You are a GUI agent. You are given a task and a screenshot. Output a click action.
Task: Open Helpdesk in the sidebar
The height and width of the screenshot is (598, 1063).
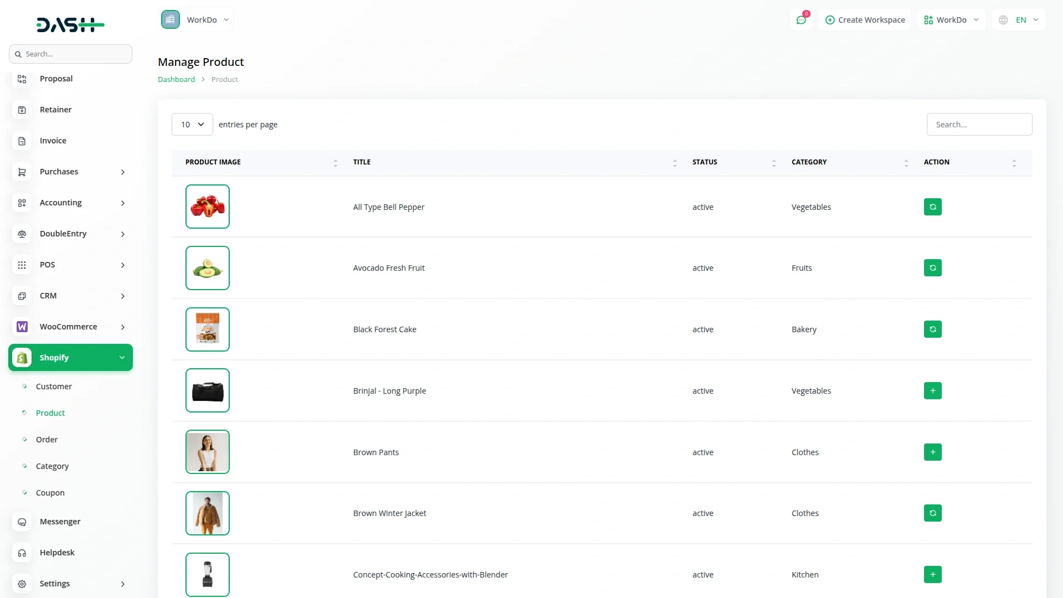click(x=57, y=553)
